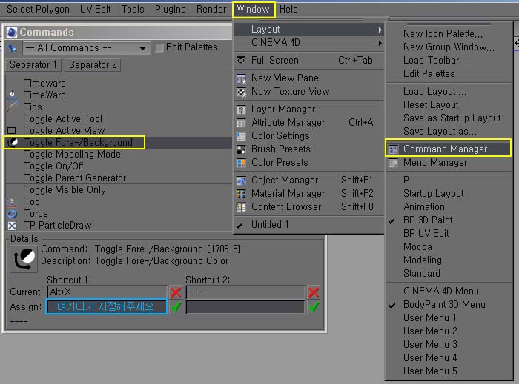Select Toggle Visible Only command
The image size is (519, 384).
pos(65,190)
